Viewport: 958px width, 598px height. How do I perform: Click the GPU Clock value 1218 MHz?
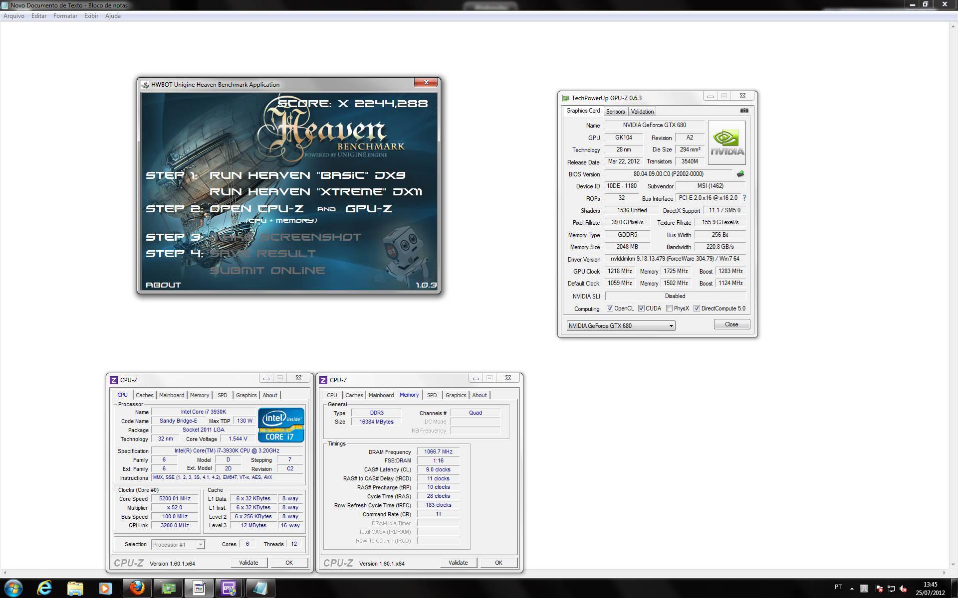coord(620,271)
